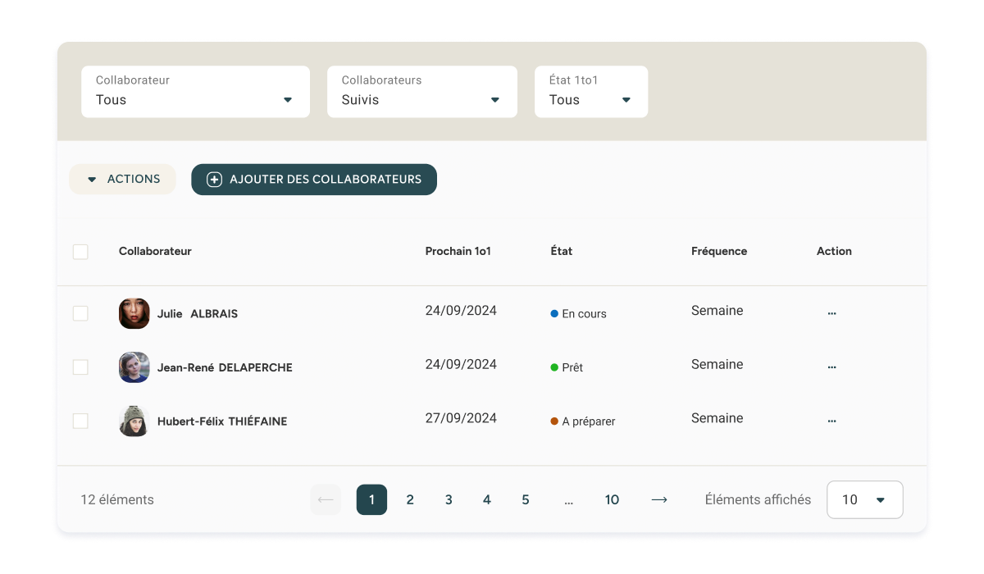
Task: Tick the checkbox next to Julie ALBRAIS
Action: [x=80, y=313]
